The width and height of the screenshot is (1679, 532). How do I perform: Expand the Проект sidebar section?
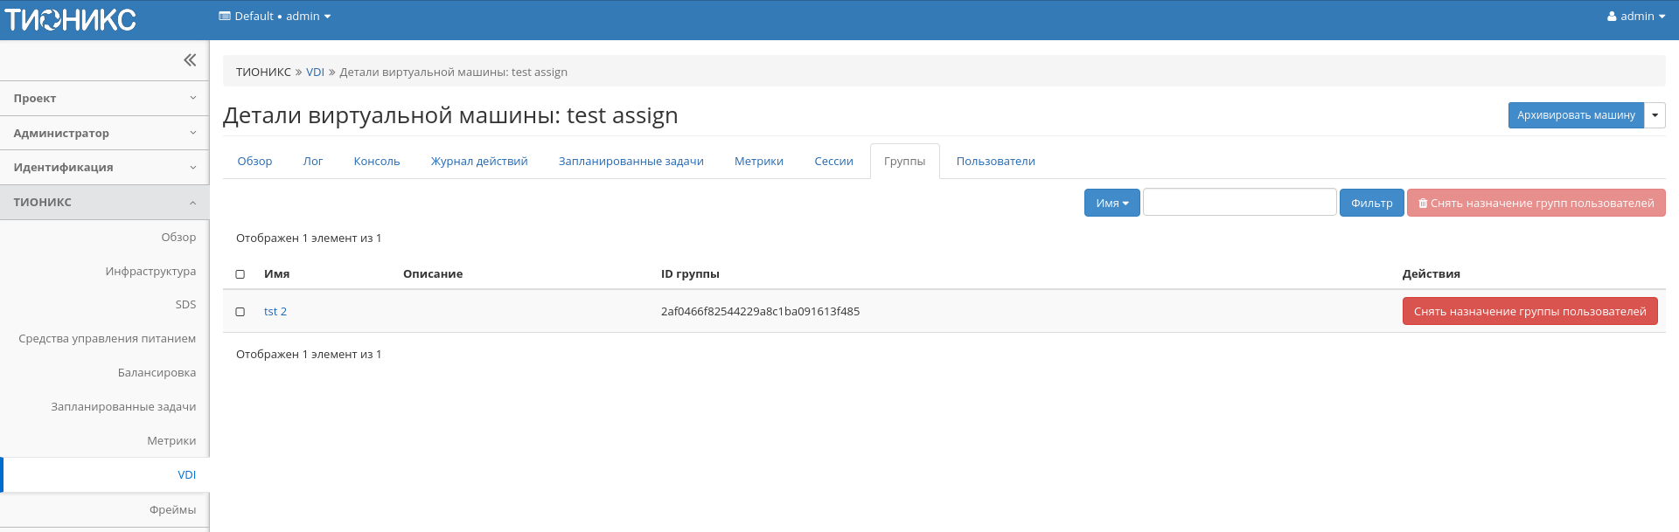pyautogui.click(x=104, y=99)
